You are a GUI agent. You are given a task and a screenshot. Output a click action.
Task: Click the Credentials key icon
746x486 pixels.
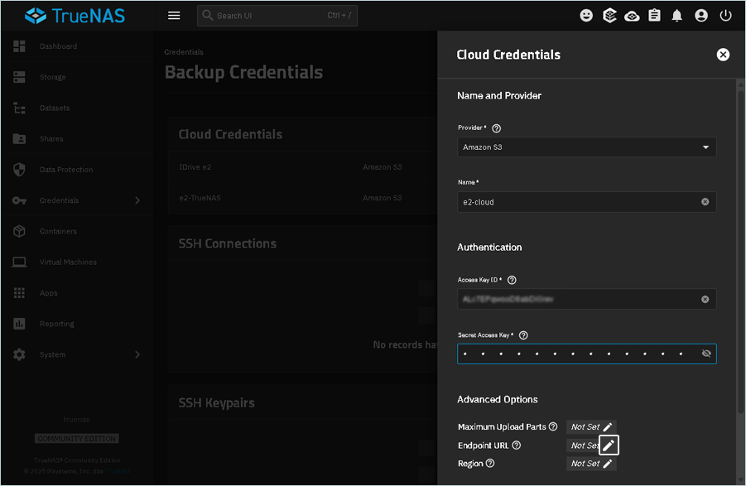click(19, 200)
